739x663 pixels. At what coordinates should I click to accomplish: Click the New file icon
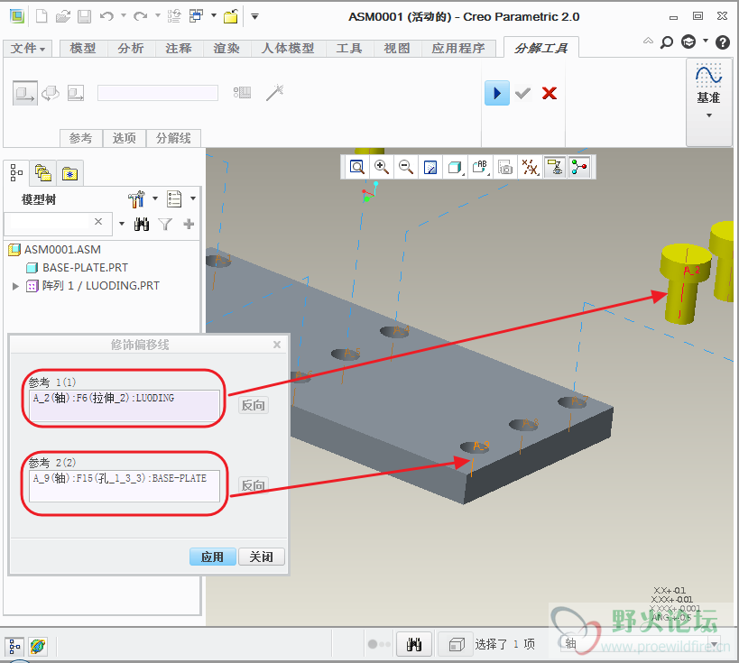(42, 16)
